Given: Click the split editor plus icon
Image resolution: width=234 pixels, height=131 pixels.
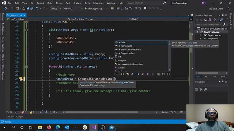Looking at the screenshot, I should click(191, 19).
